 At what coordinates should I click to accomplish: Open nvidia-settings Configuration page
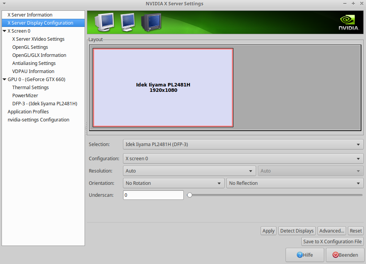tap(38, 120)
